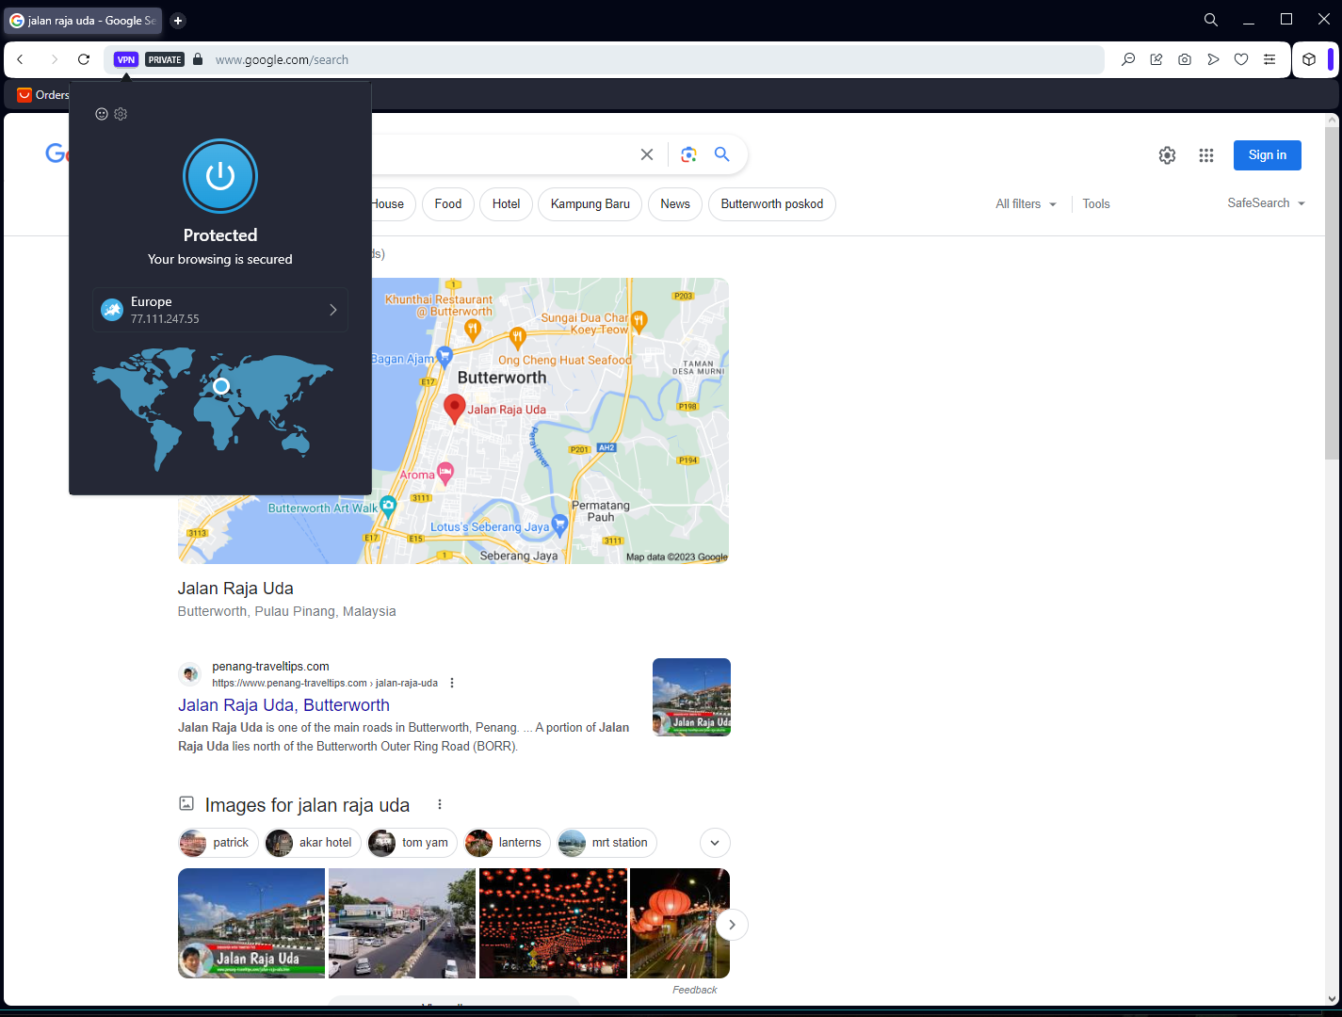Toggle the browser sidebar purple strip
The height and width of the screenshot is (1017, 1342).
(x=1331, y=59)
